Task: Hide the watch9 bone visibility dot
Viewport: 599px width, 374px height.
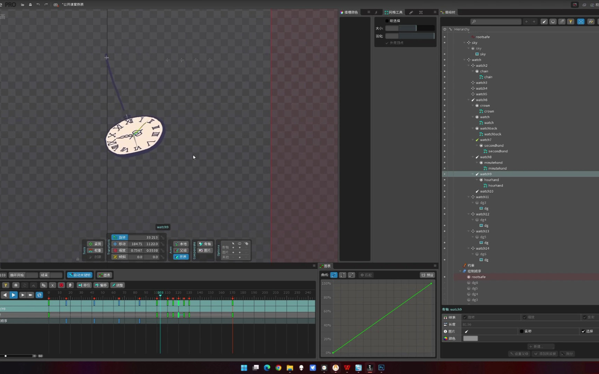Action: pyautogui.click(x=445, y=174)
